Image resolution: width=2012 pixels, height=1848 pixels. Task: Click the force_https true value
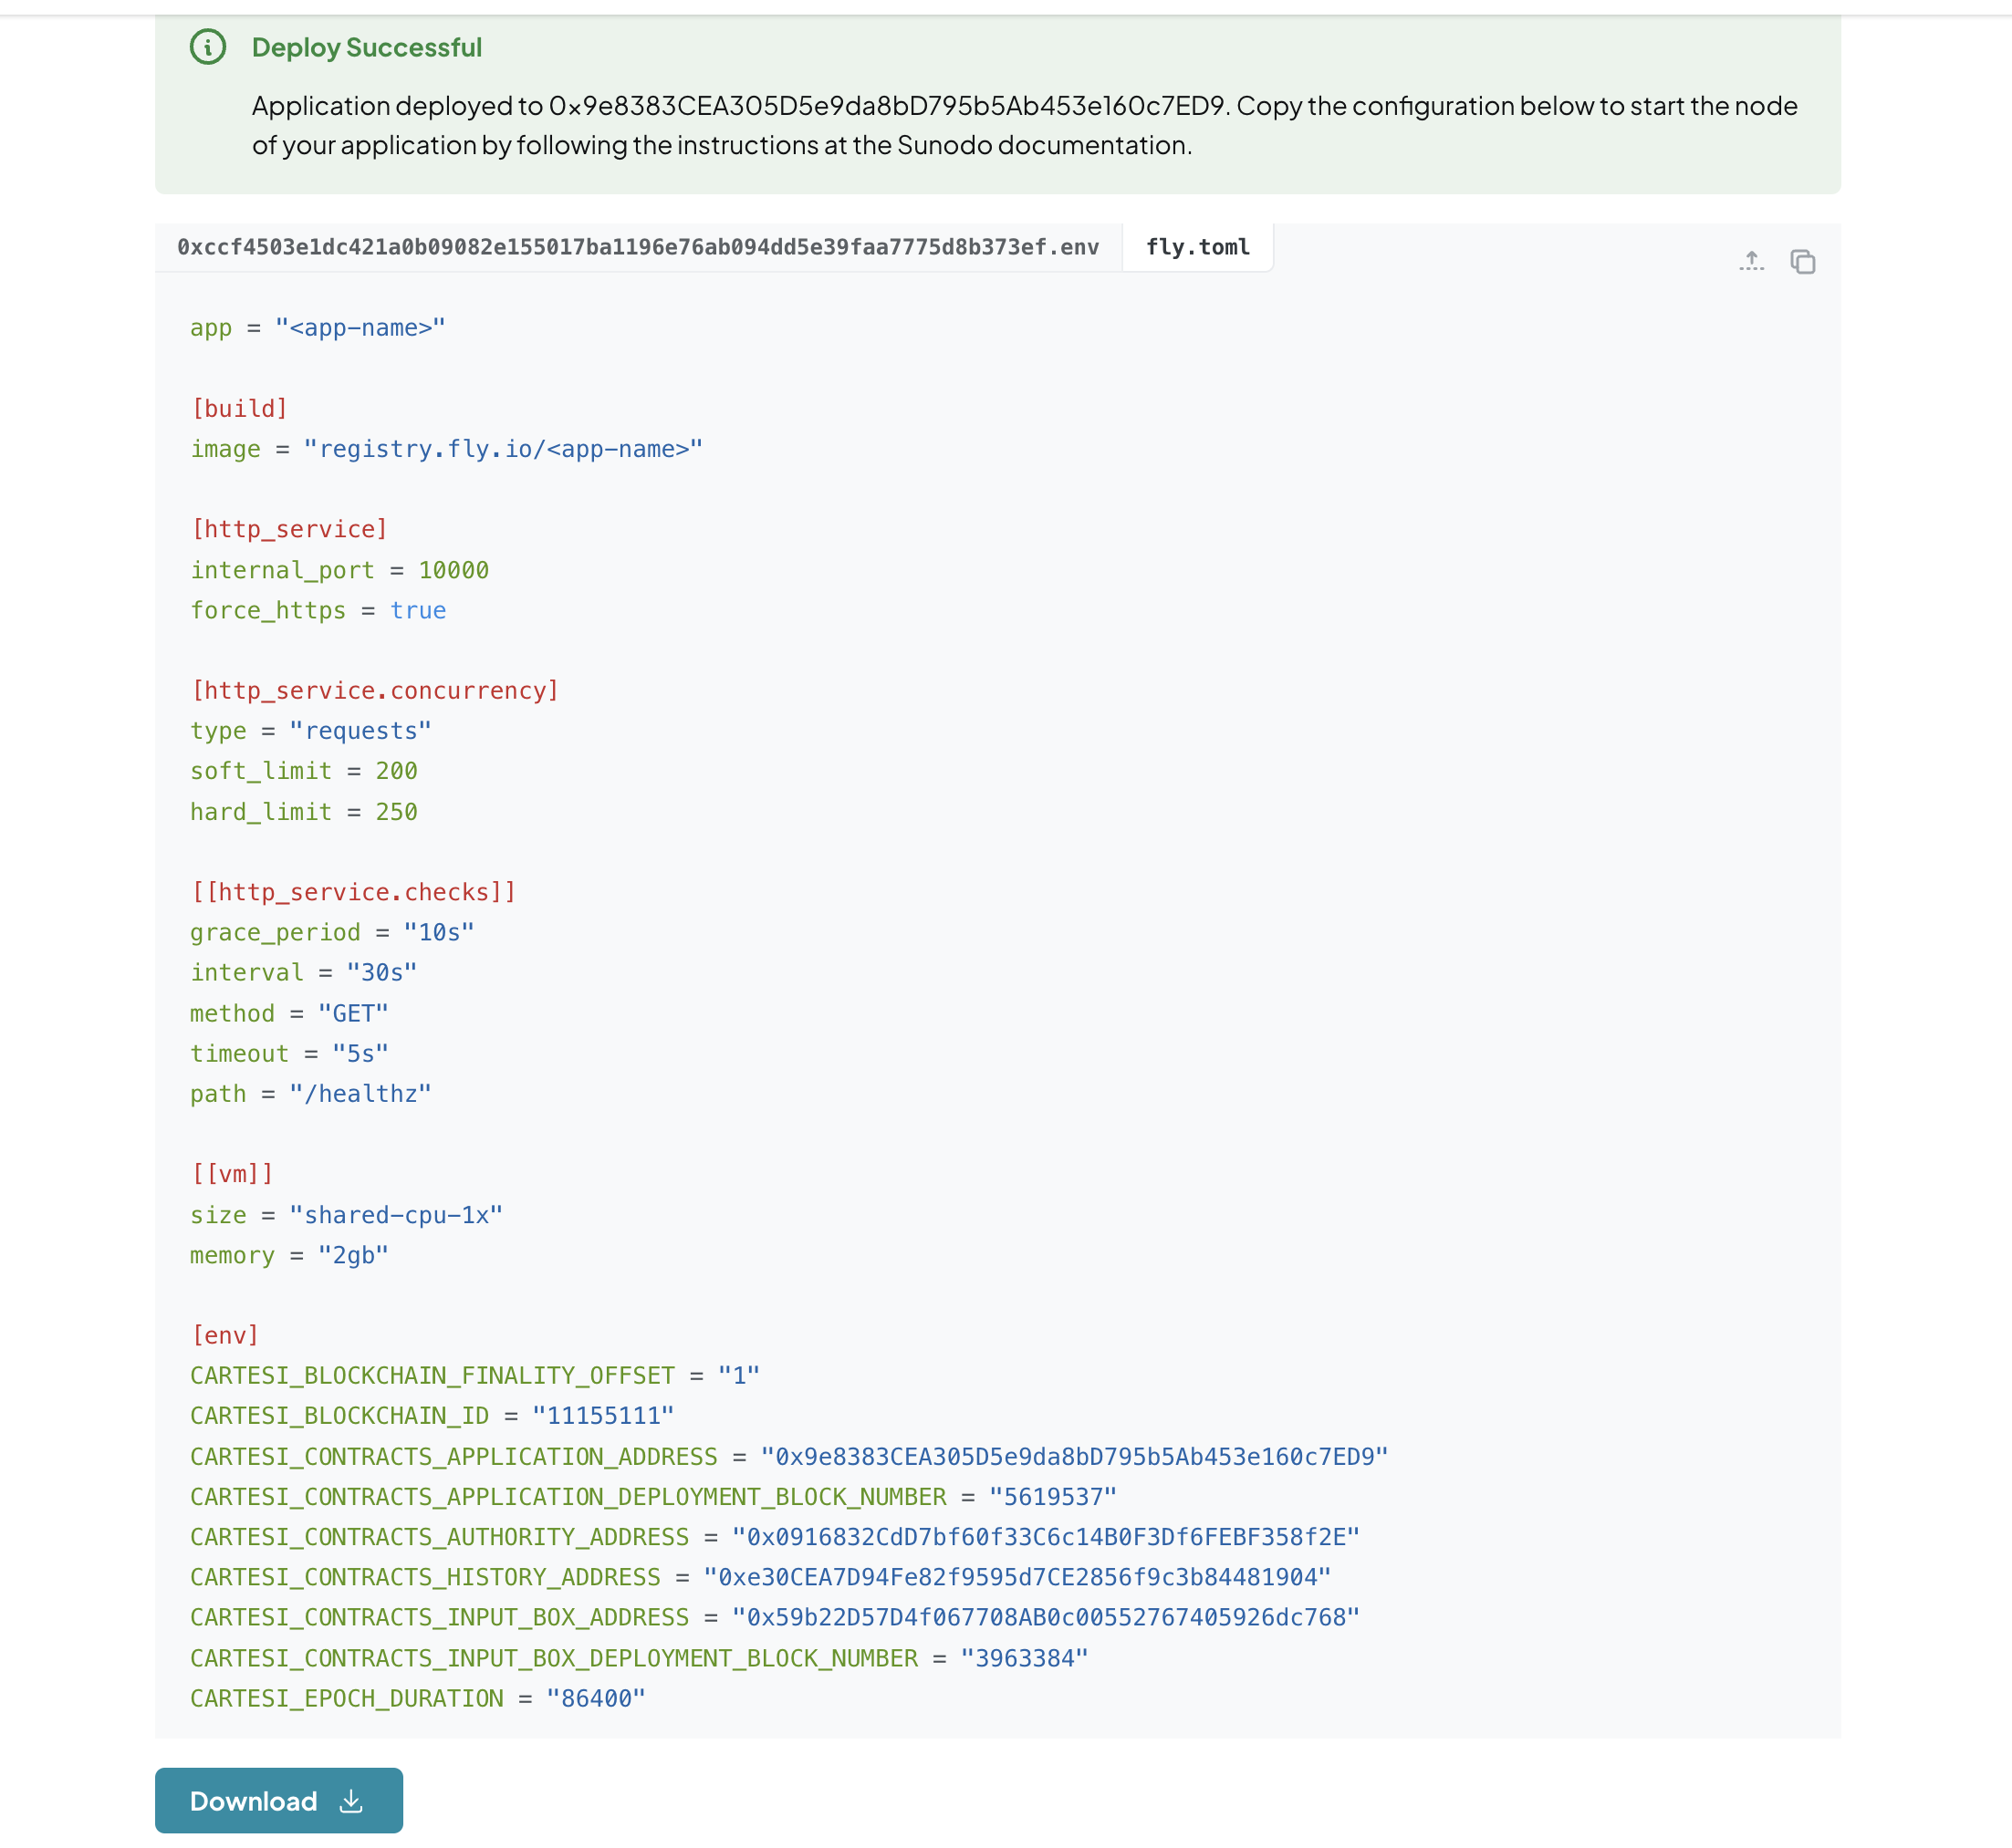tap(417, 610)
